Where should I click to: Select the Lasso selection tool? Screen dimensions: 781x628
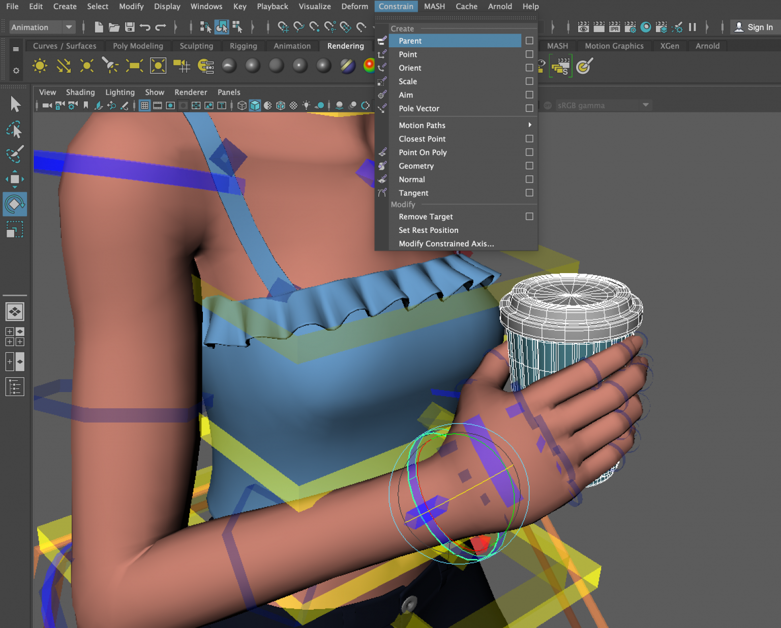pyautogui.click(x=15, y=130)
